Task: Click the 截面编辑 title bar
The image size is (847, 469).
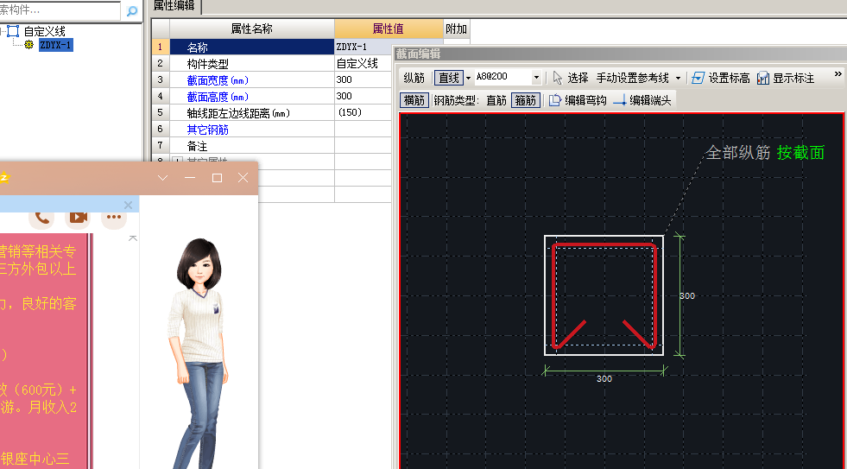Action: pos(620,54)
